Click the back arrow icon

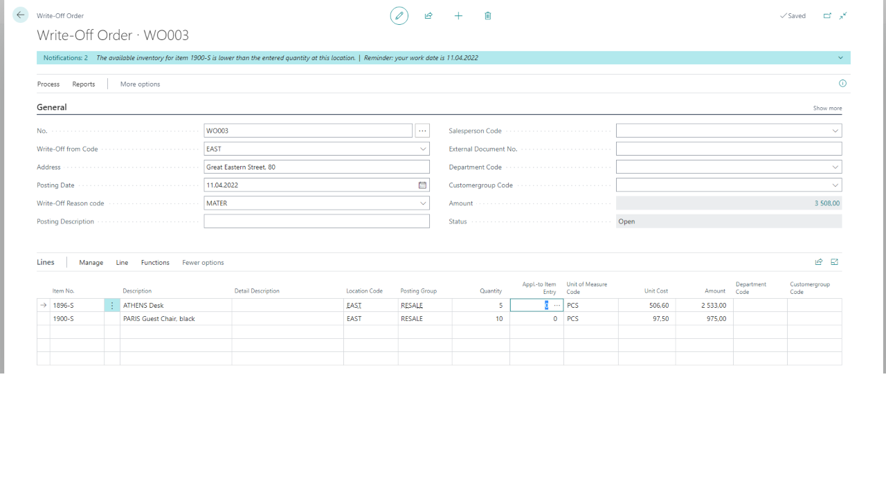point(20,15)
